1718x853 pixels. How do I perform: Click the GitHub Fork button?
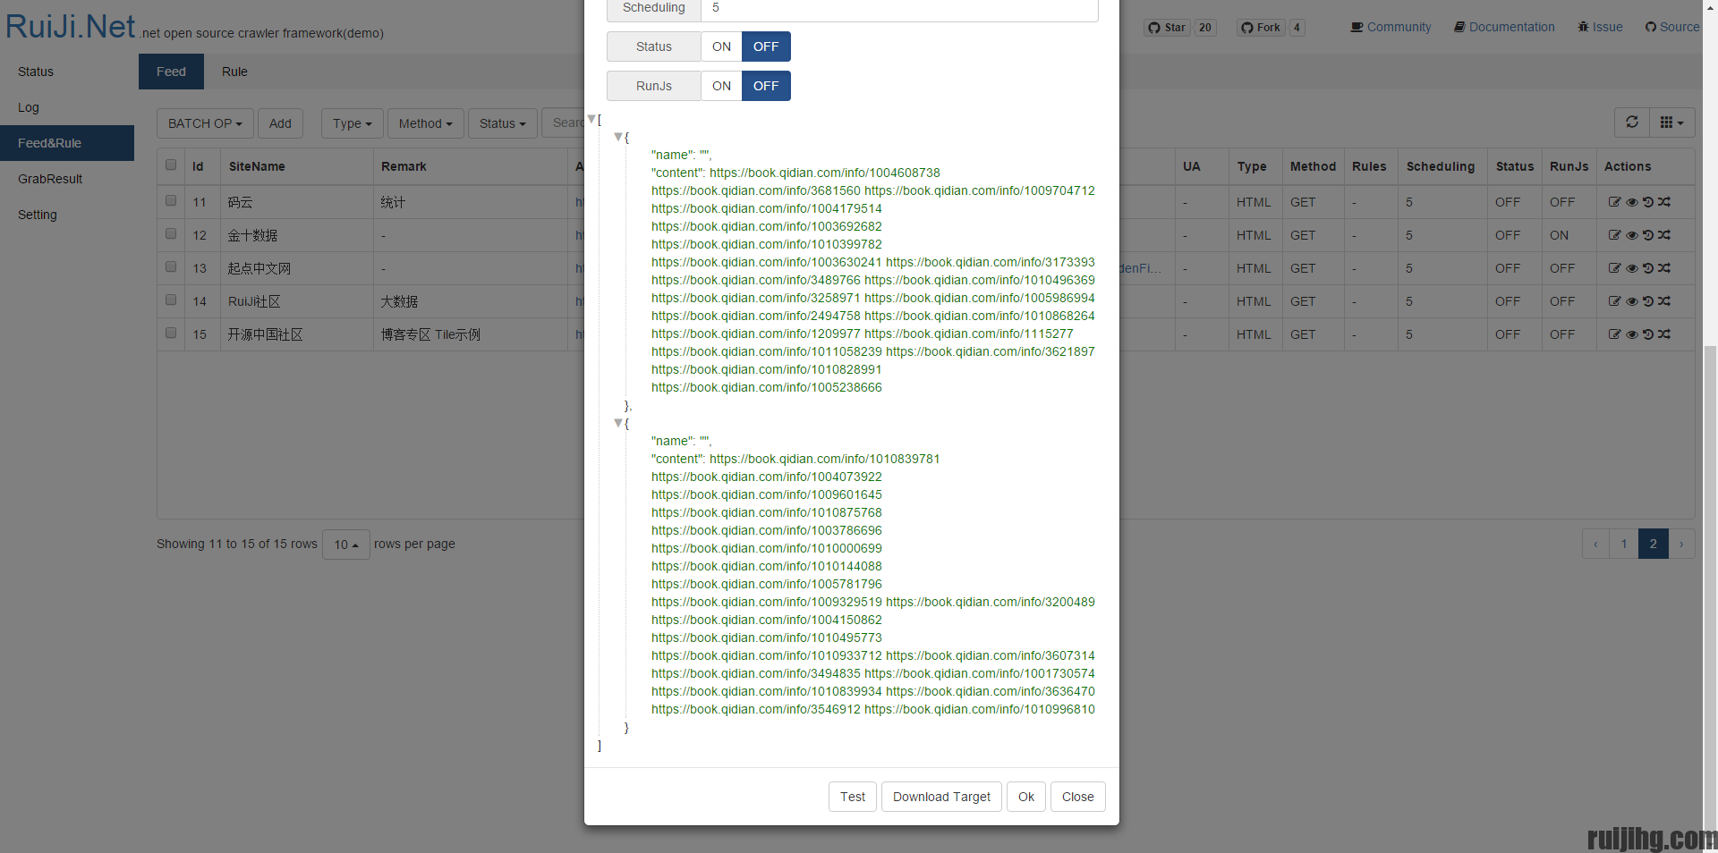(x=1261, y=28)
